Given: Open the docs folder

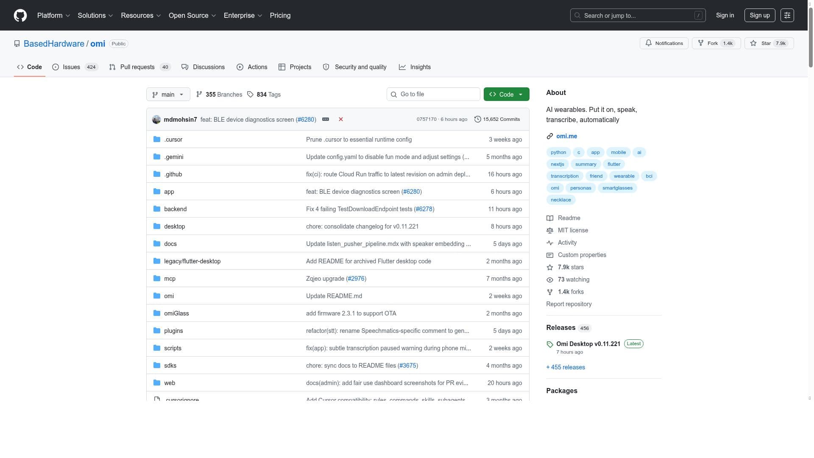Looking at the screenshot, I should (170, 244).
